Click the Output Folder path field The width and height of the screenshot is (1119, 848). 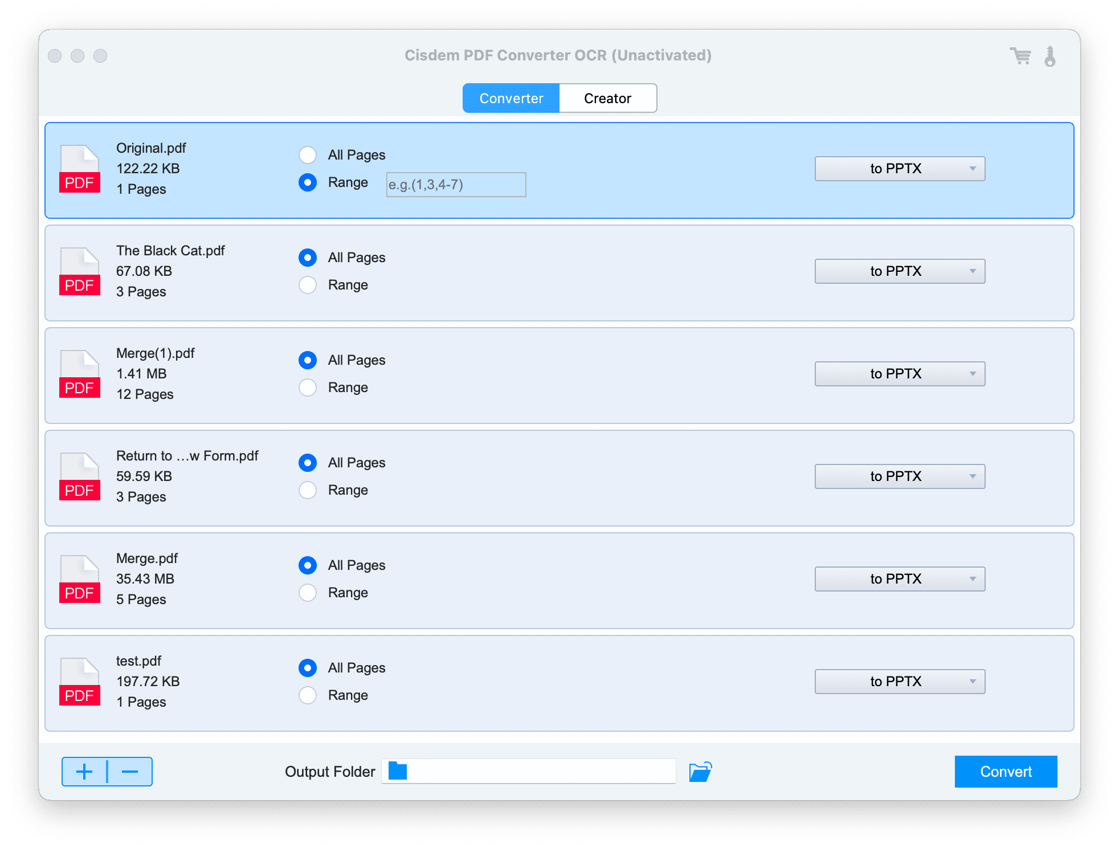[528, 771]
